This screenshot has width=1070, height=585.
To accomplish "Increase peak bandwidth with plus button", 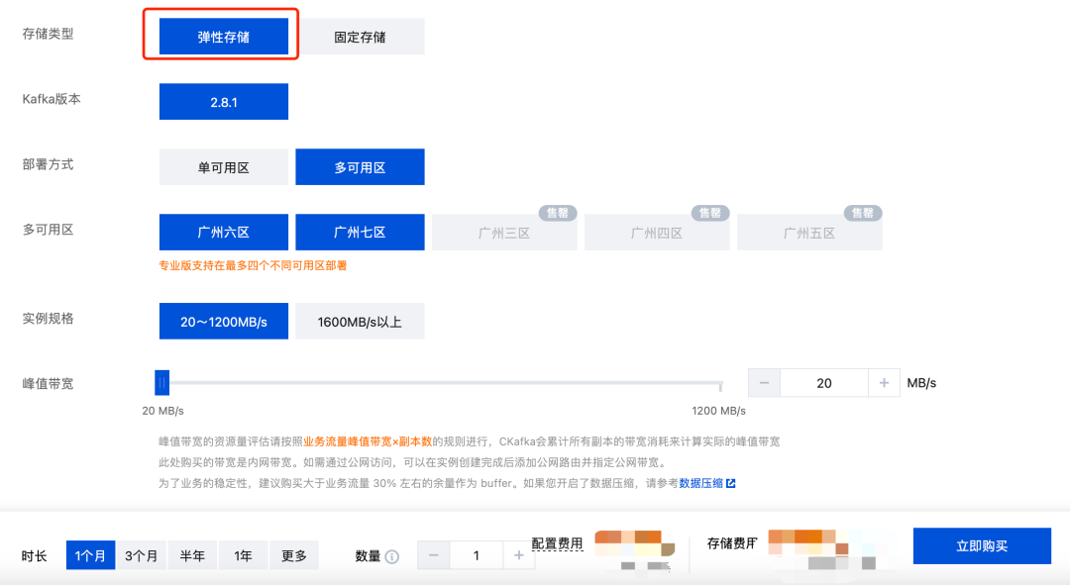I will (x=884, y=383).
